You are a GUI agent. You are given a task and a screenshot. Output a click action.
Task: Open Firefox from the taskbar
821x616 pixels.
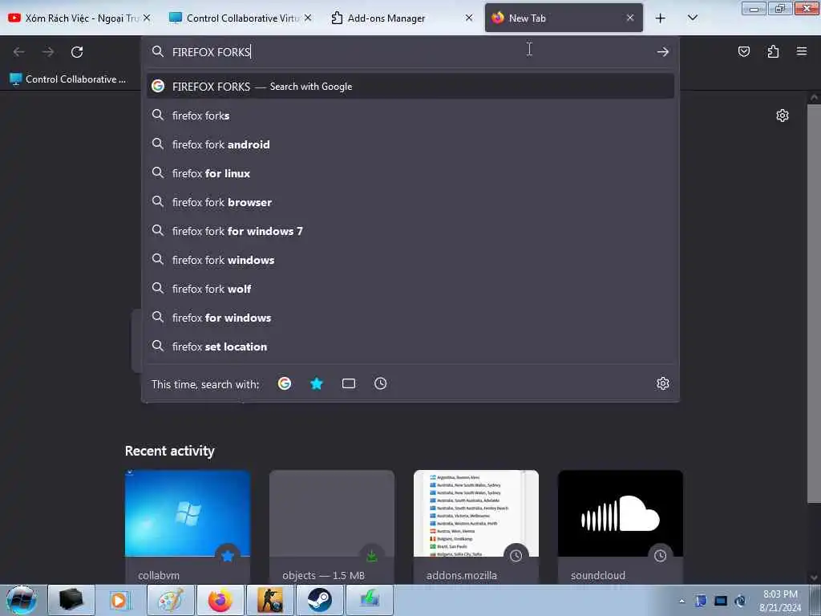220,600
